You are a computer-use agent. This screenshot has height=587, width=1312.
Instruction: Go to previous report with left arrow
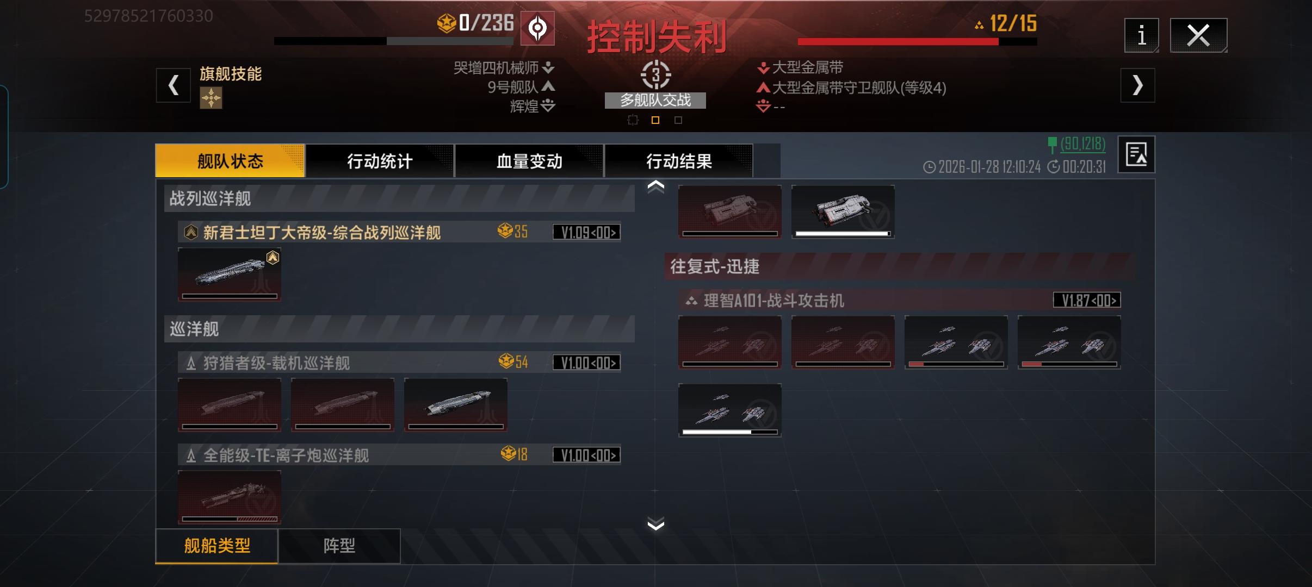[x=174, y=85]
